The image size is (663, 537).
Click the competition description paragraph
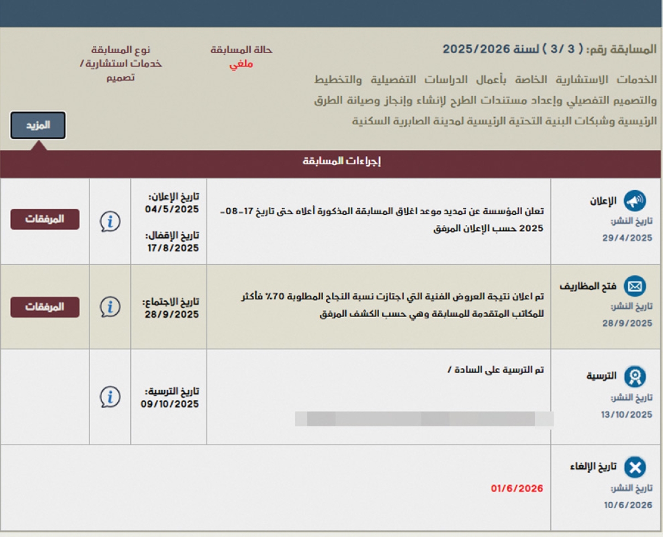click(486, 100)
